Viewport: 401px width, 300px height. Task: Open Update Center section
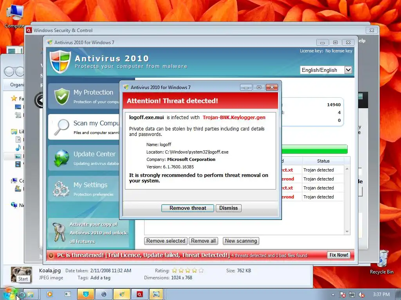pyautogui.click(x=85, y=158)
